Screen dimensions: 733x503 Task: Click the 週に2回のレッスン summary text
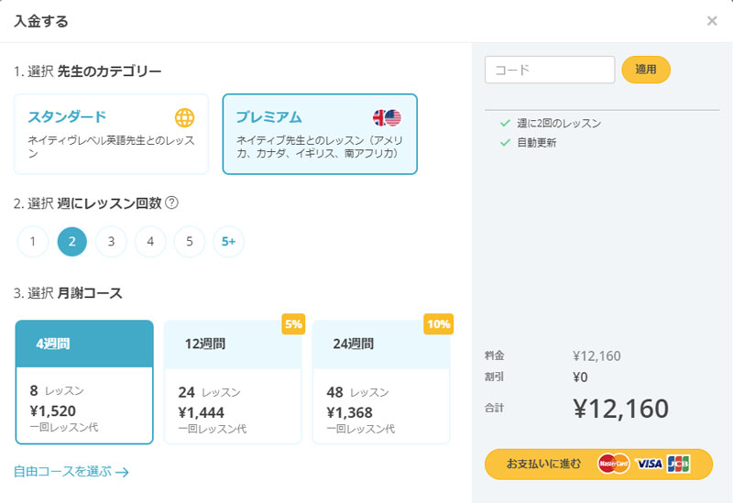(x=559, y=124)
